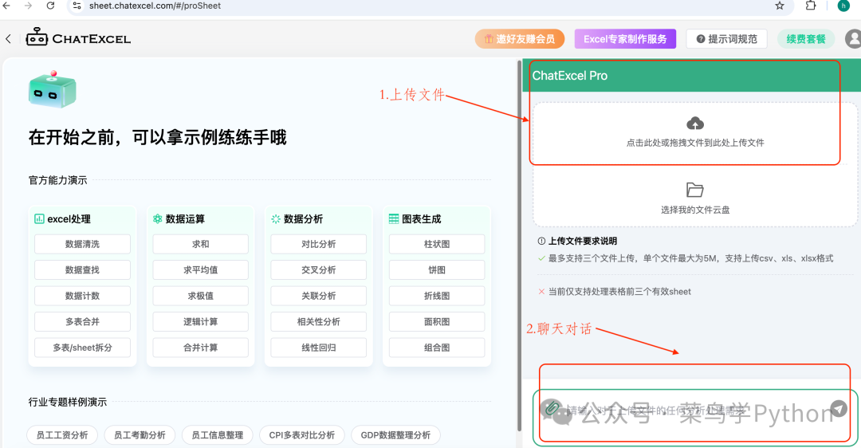Click the 当前仅支持处理表格前三个有效sheet note

click(x=619, y=292)
